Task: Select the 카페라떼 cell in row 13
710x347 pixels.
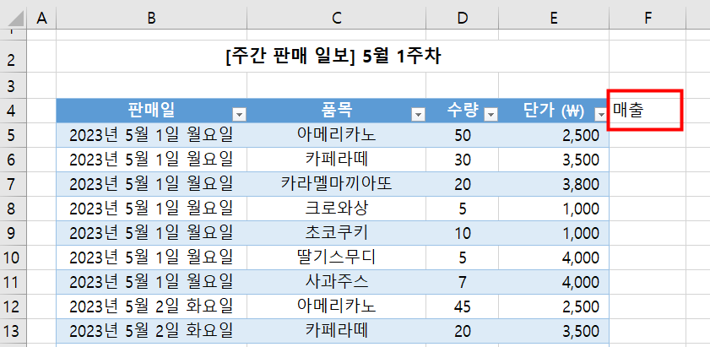Action: point(337,331)
